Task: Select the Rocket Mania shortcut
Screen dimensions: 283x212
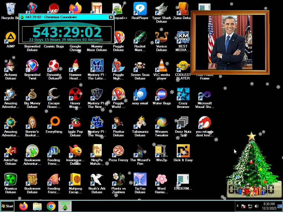Action: (x=140, y=41)
